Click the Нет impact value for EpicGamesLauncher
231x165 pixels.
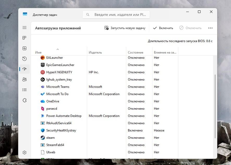157,65
